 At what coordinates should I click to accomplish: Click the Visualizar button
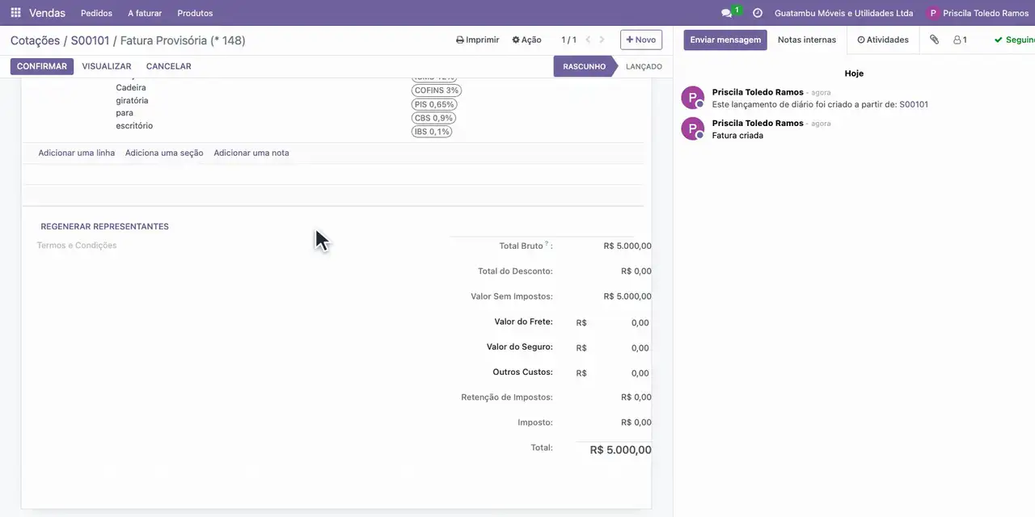click(107, 66)
